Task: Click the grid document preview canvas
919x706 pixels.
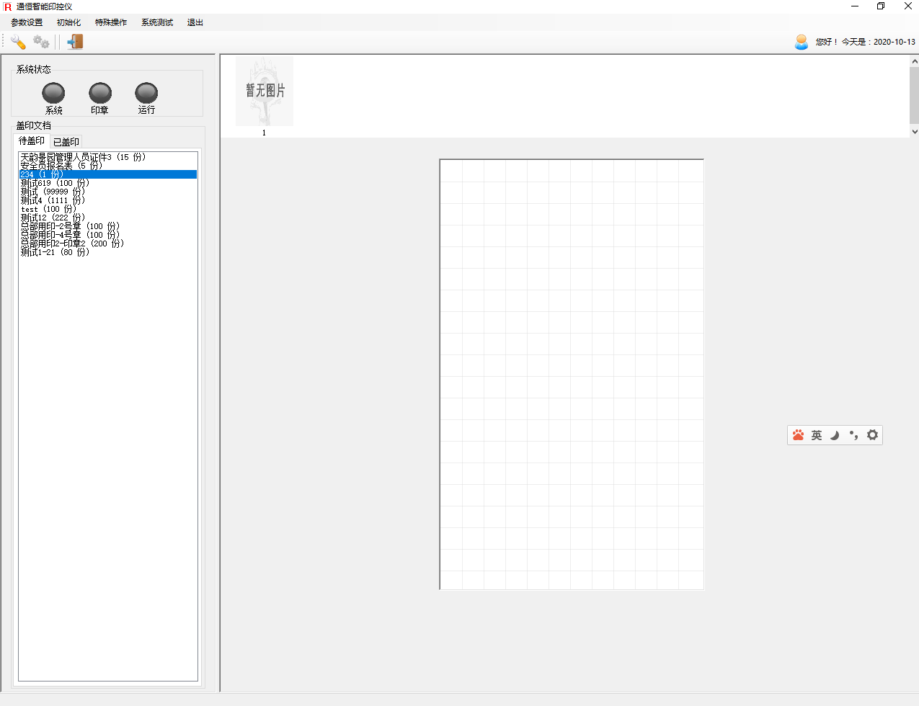Action: click(572, 374)
